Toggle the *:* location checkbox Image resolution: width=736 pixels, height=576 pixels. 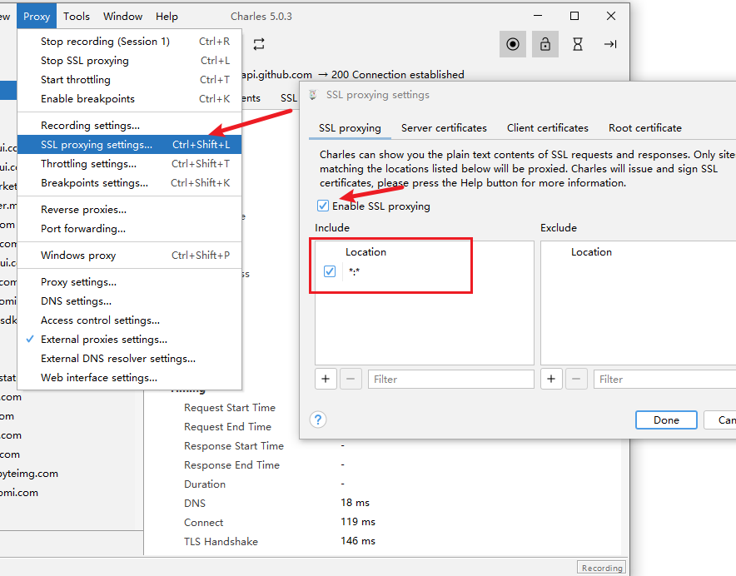[x=330, y=271]
